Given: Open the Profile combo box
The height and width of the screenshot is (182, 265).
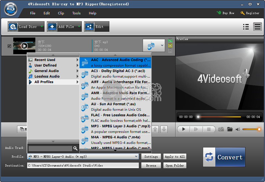Looking at the screenshot, I should (83, 157).
